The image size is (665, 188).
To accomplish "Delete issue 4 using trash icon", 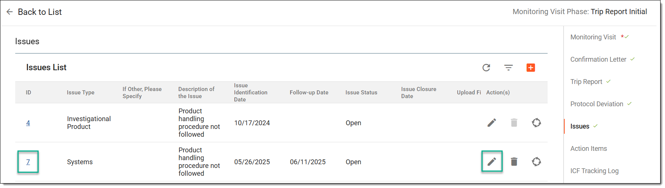I will (x=514, y=123).
